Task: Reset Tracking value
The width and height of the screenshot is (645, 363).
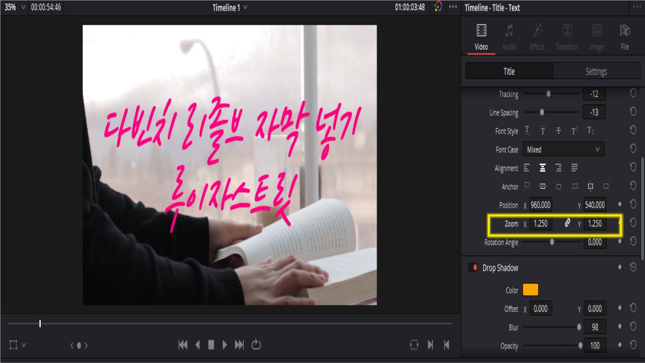Action: 633,94
